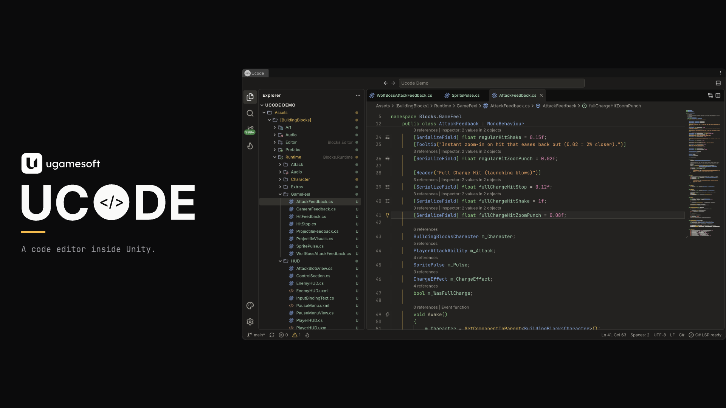The image size is (726, 408).
Task: Collapse the GameFeel folder
Action: point(280,195)
